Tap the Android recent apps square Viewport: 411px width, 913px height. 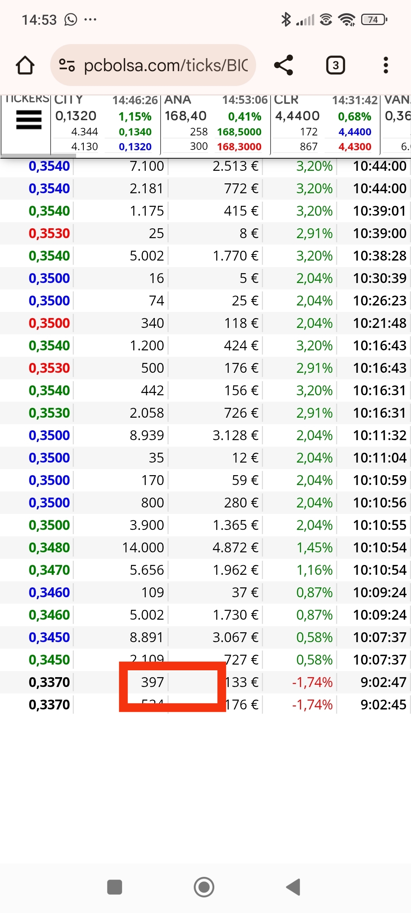tap(115, 887)
